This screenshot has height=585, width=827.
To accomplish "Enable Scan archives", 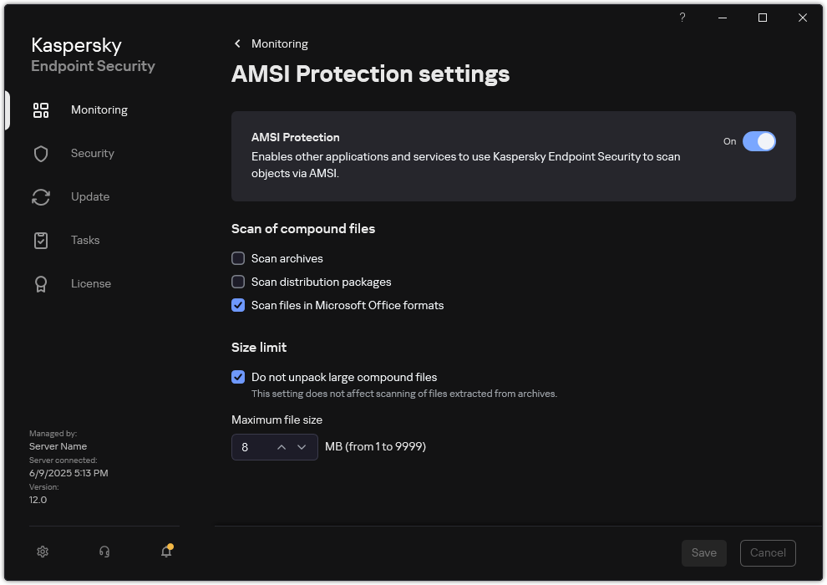I will [x=238, y=258].
